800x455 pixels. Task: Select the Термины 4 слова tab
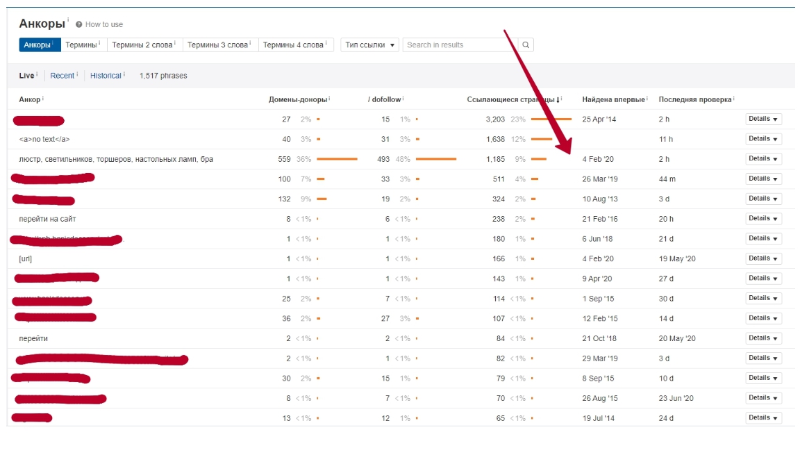pyautogui.click(x=294, y=45)
